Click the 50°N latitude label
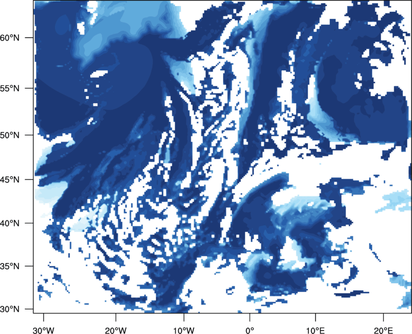Screen dimensions: 412x334 [10, 135]
